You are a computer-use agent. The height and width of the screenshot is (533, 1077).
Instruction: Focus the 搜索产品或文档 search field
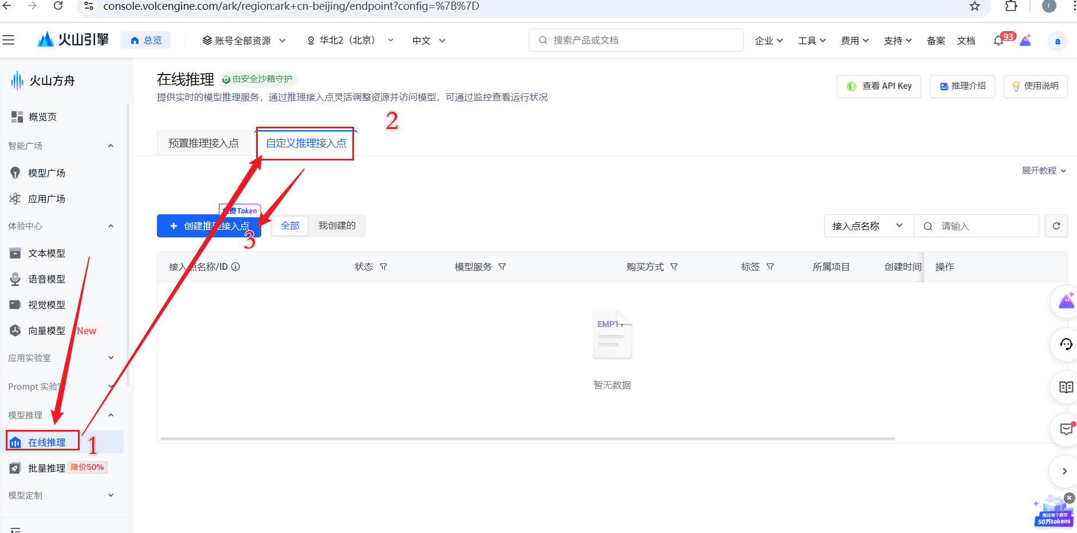click(x=636, y=40)
